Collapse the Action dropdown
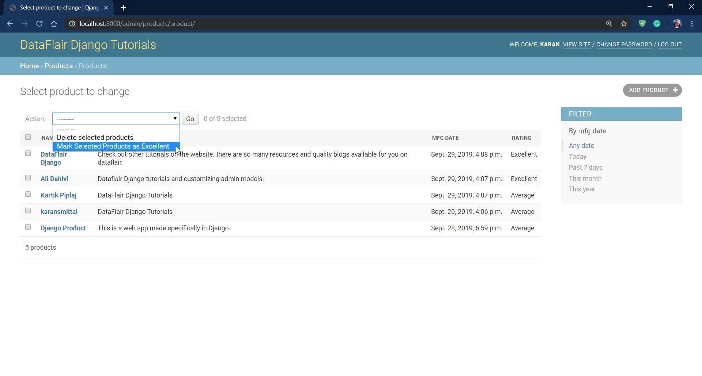Viewport: 702px width, 376px height. pyautogui.click(x=116, y=119)
